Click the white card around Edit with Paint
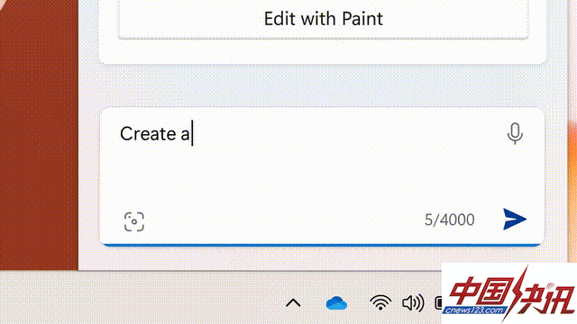Viewport: 577px width, 324px height. (322, 51)
